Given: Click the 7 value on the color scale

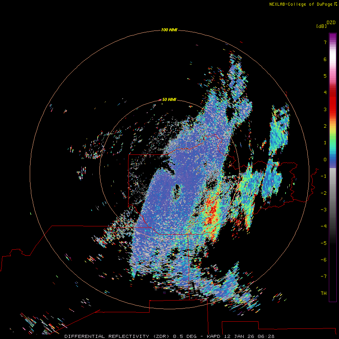Looking at the screenshot, I should coord(325,42).
